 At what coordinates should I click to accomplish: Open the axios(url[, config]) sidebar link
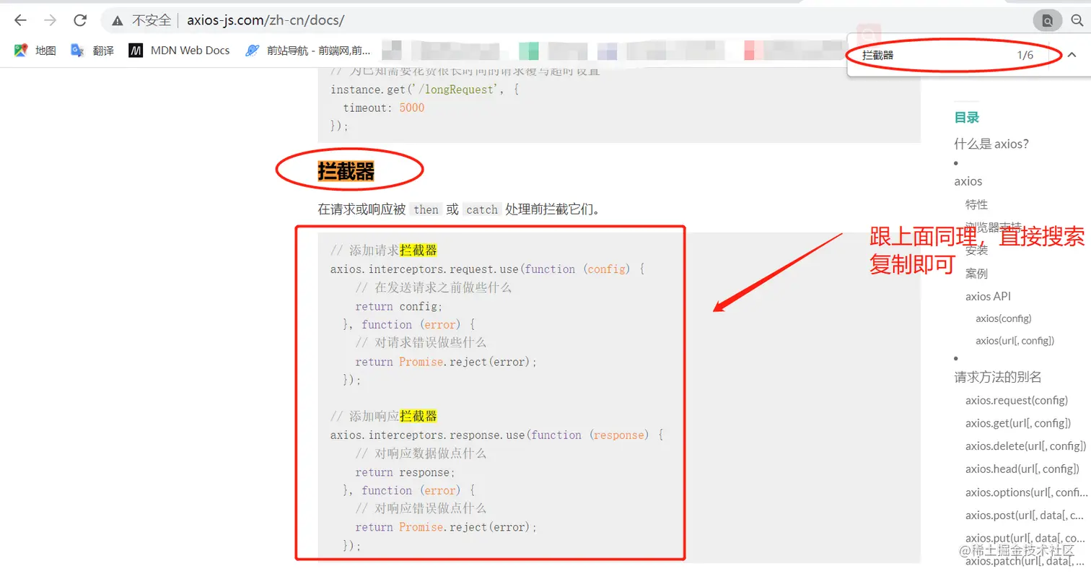(1015, 341)
